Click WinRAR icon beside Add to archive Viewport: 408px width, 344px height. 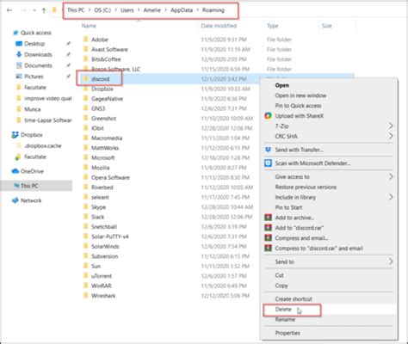(x=268, y=218)
